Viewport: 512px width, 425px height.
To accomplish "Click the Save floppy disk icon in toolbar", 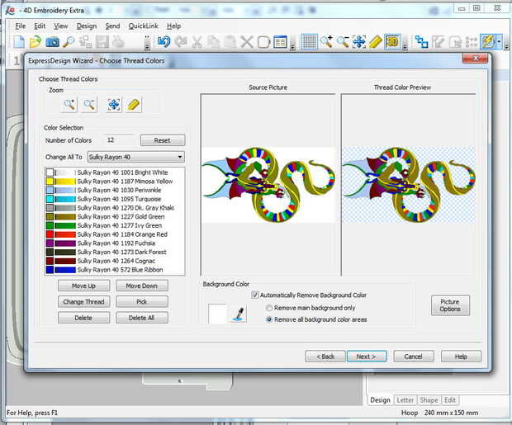I will [x=102, y=42].
